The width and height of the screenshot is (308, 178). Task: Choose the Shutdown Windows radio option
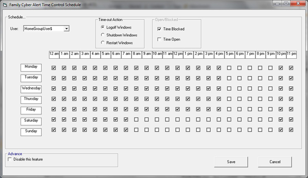[x=103, y=35]
